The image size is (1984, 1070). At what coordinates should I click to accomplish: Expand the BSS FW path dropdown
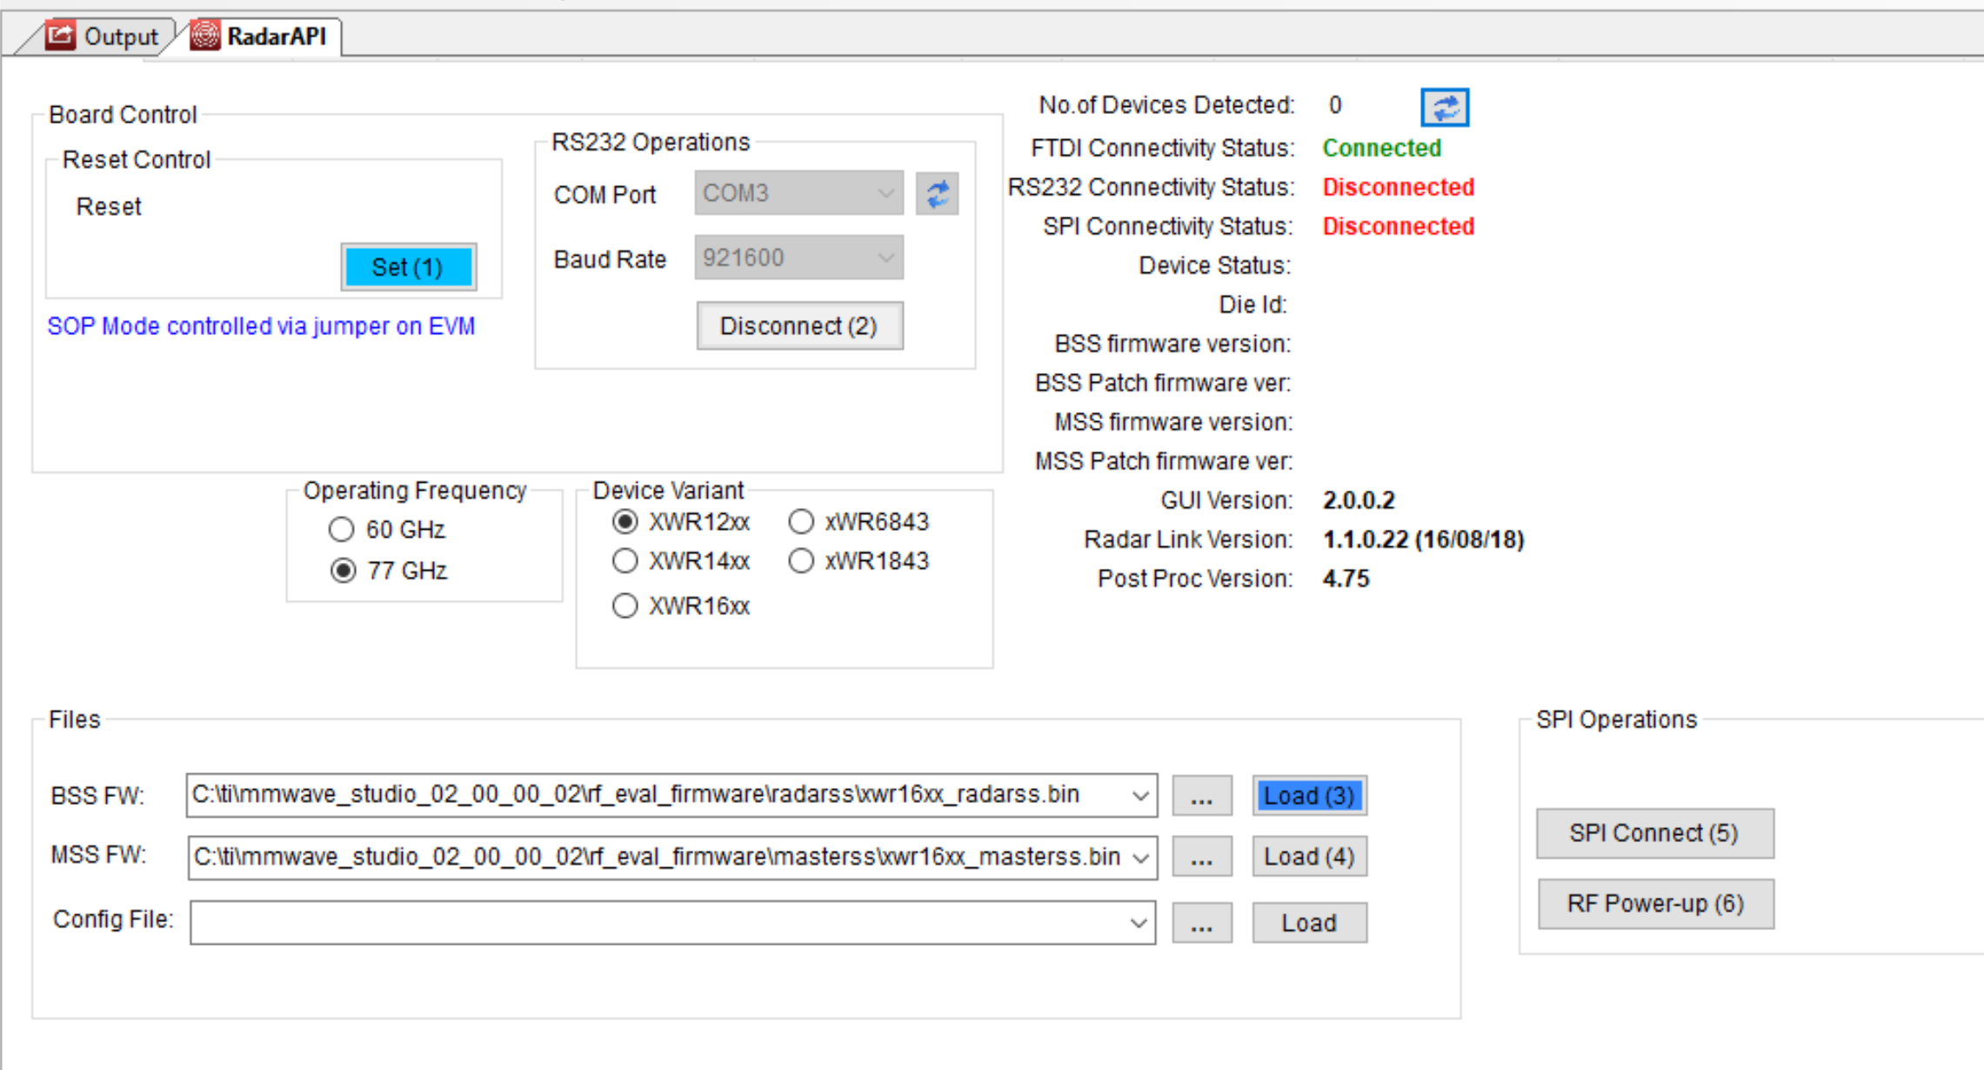(1139, 796)
